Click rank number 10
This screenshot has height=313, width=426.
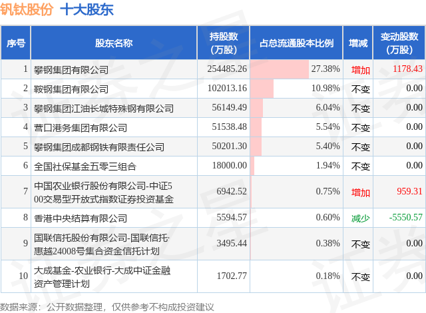coord(23,276)
